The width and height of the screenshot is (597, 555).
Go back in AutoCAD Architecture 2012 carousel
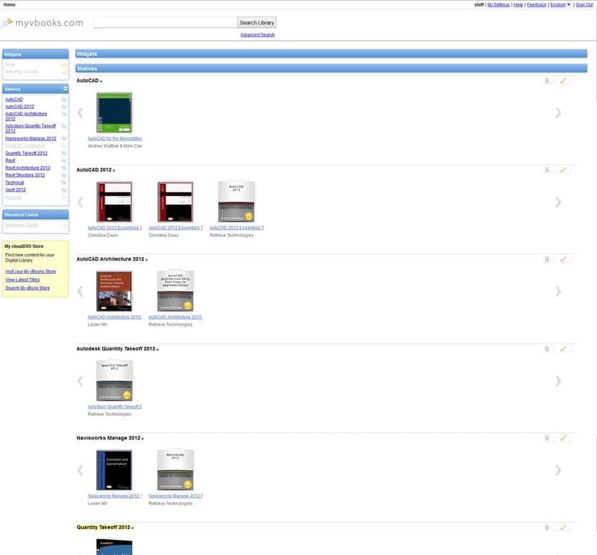(80, 291)
